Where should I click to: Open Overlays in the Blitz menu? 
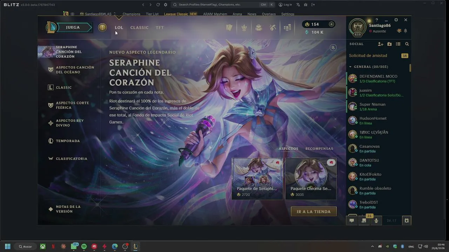(x=269, y=14)
